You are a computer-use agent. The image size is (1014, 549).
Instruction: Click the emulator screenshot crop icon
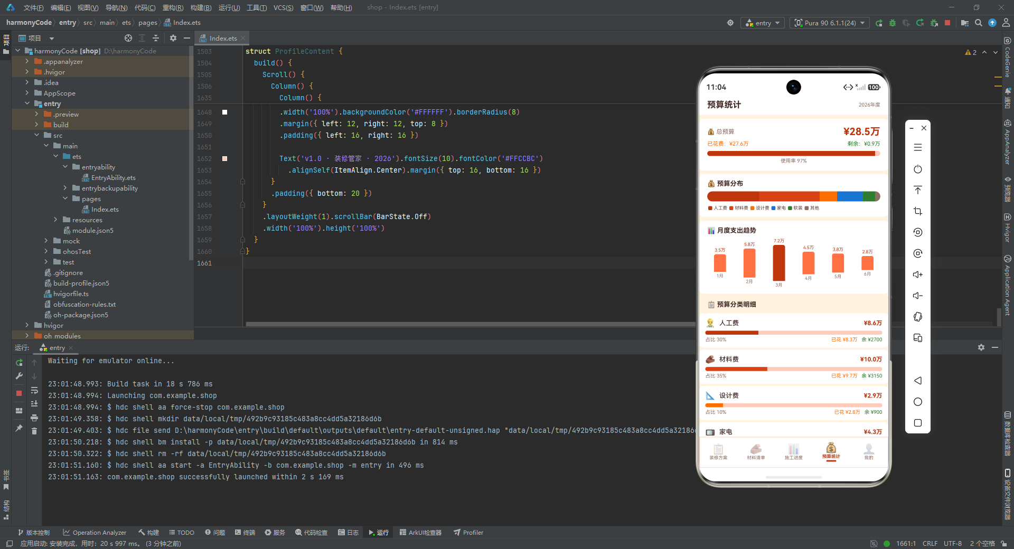918,211
